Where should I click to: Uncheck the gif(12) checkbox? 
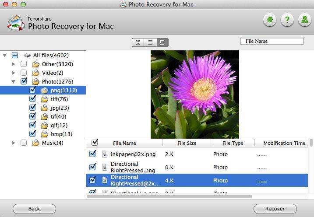32,125
